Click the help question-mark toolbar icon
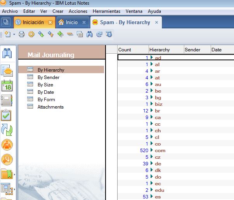Screen dimensions: 234x200 109,34
